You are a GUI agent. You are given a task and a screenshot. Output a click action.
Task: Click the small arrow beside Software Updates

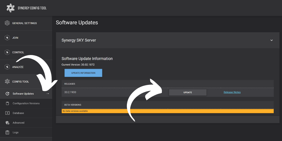click(x=48, y=94)
